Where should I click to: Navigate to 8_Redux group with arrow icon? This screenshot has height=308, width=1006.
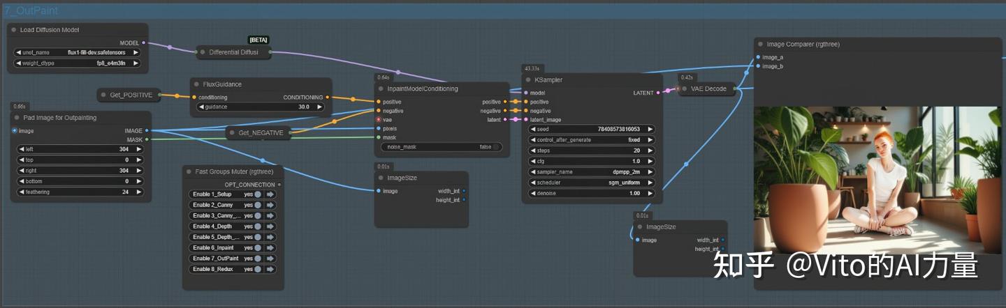270,269
